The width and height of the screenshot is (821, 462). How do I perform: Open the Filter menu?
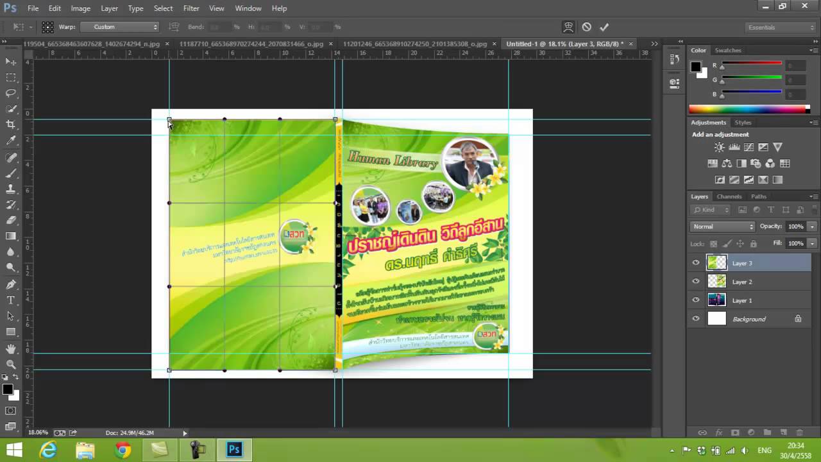[x=191, y=8]
